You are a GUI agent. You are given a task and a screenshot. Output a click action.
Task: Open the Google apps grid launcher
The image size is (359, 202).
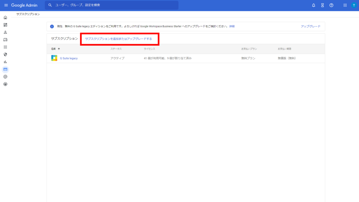pos(345,5)
